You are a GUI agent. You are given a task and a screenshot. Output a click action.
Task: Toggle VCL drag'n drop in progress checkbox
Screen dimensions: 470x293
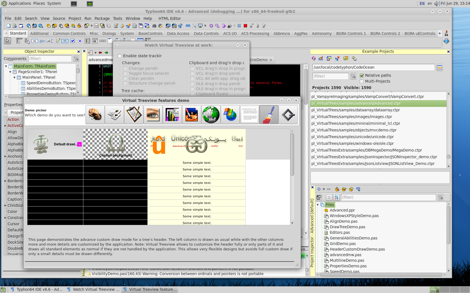pos(192,68)
